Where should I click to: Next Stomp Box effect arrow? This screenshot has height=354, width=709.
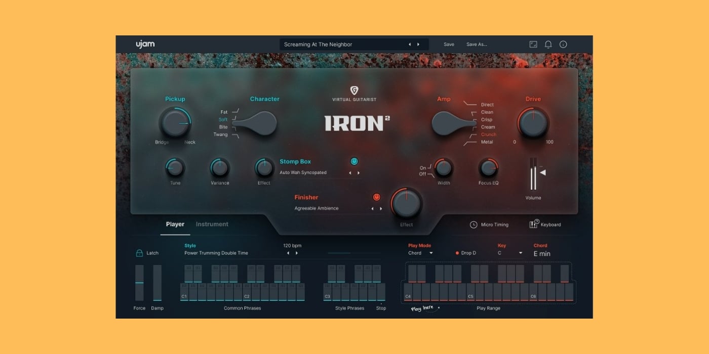pos(359,173)
